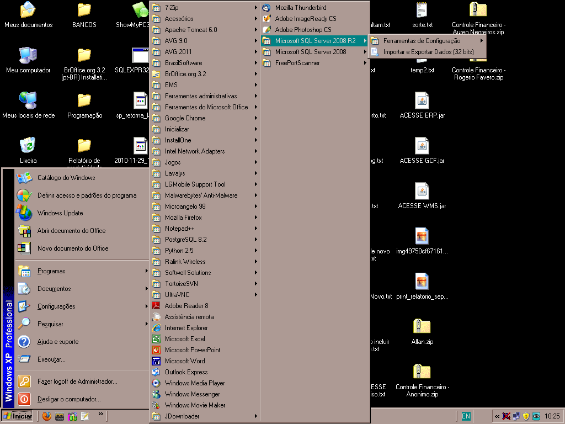Image resolution: width=565 pixels, height=424 pixels.
Task: Open Ajuda e suporte
Action: 82,342
